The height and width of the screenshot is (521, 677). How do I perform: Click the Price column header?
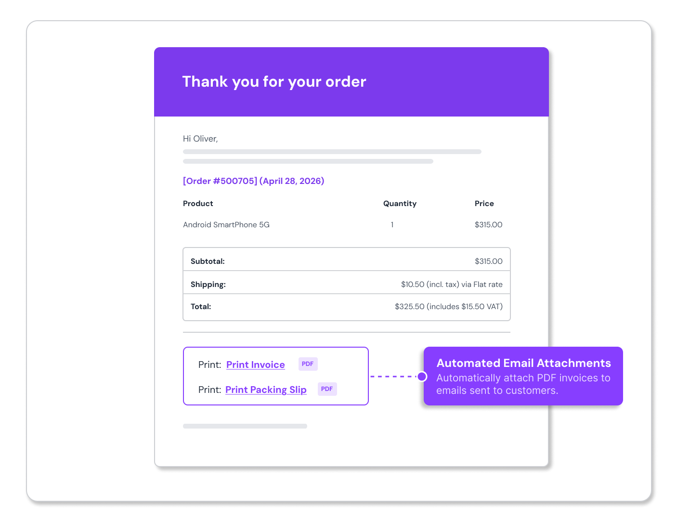484,204
